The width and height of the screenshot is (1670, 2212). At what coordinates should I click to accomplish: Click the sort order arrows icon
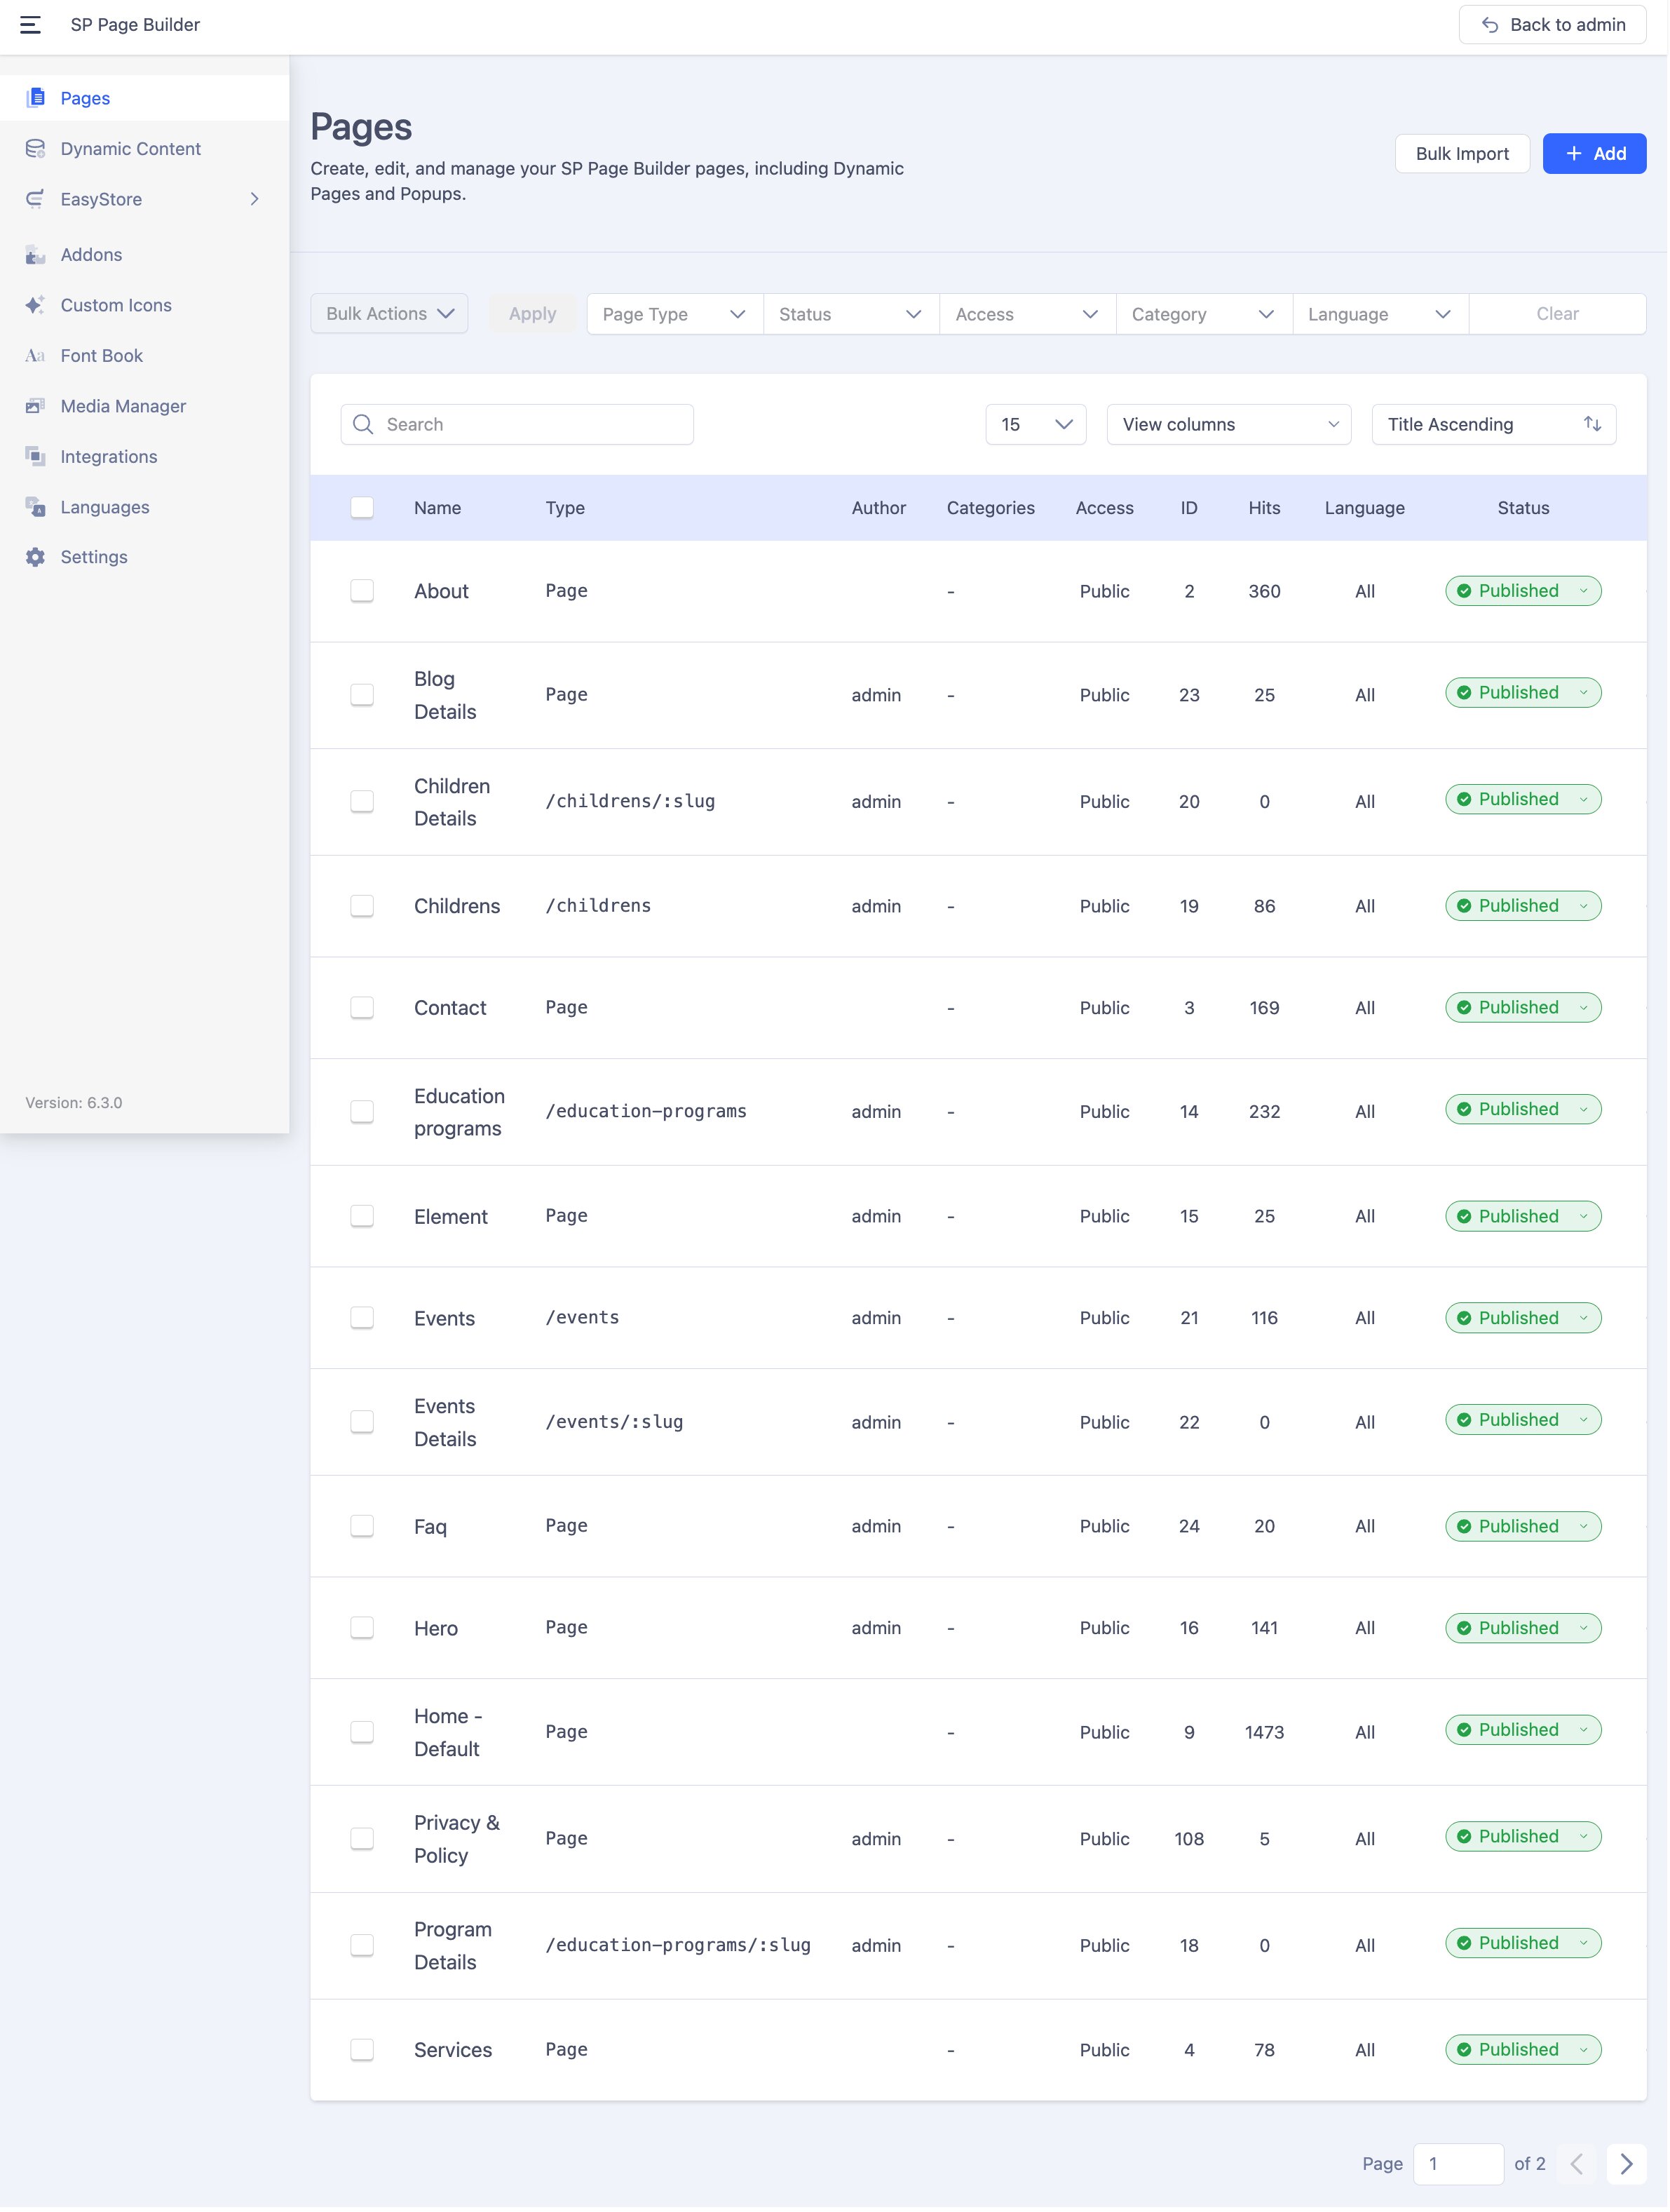(1592, 424)
